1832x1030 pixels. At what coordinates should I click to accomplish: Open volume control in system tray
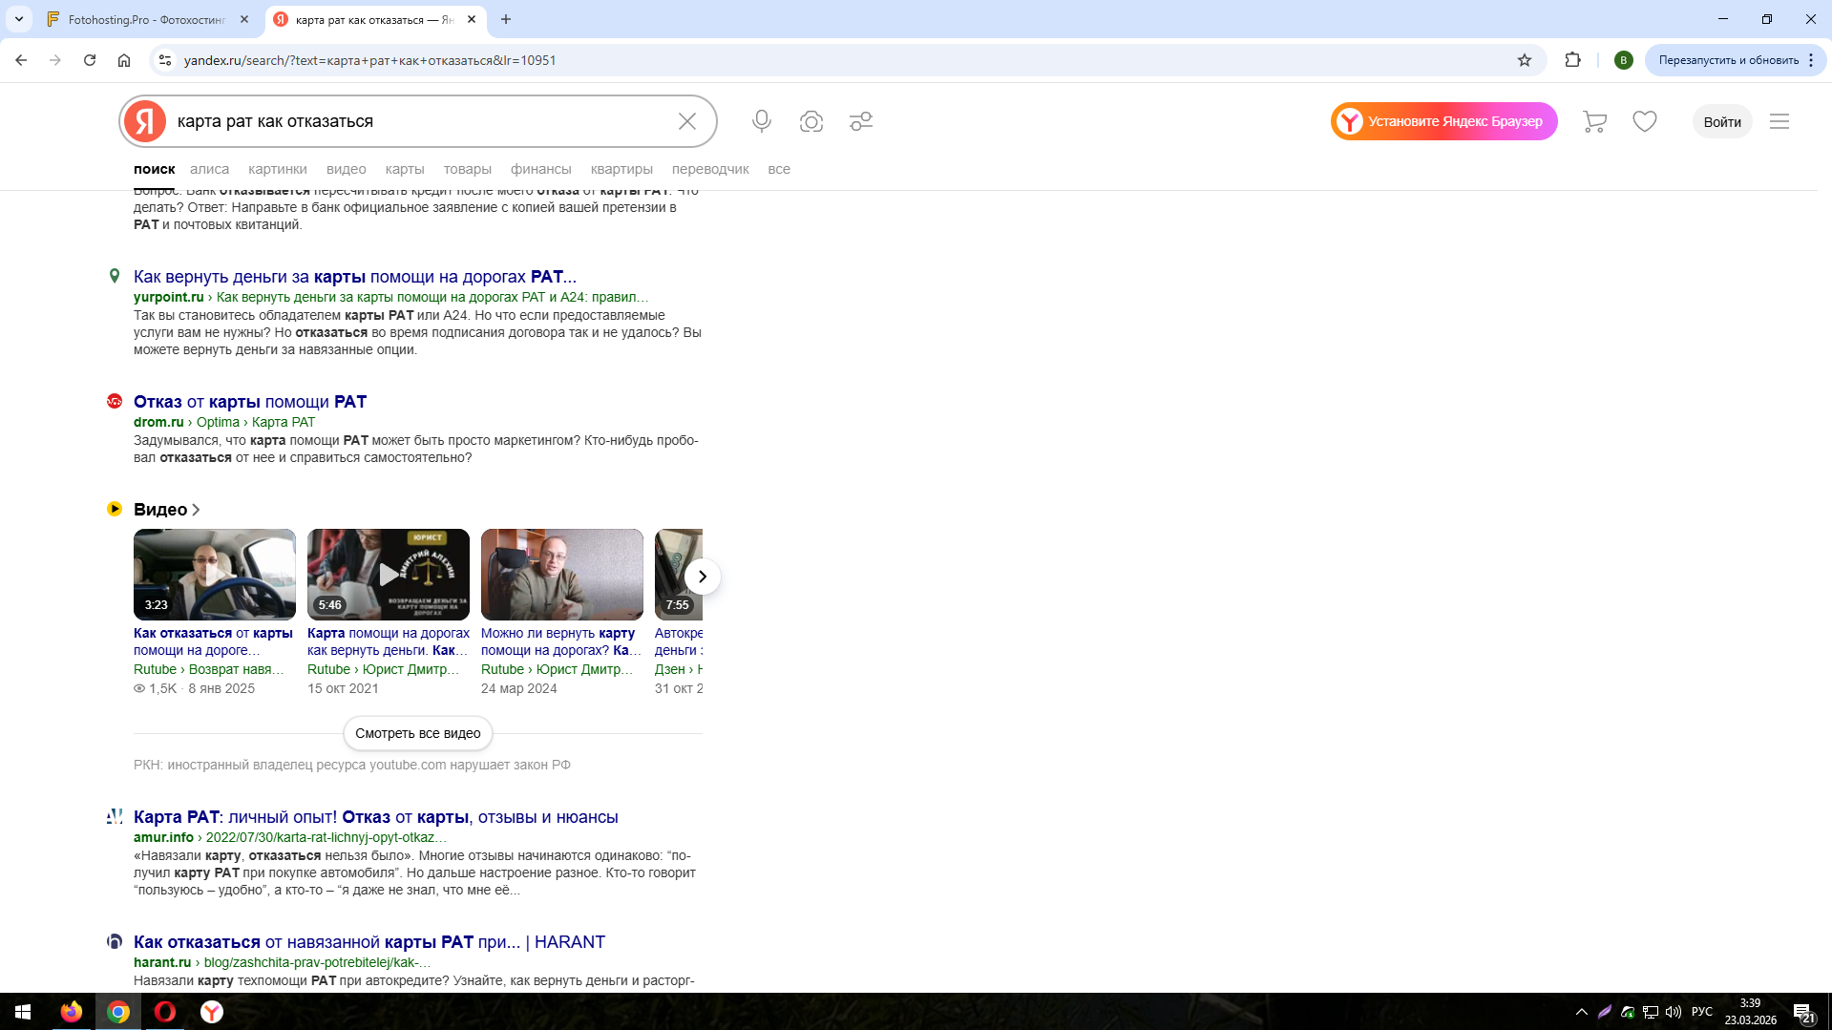(1673, 1012)
